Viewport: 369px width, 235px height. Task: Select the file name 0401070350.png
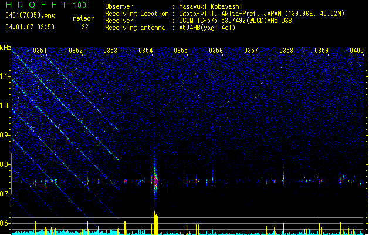[30, 15]
